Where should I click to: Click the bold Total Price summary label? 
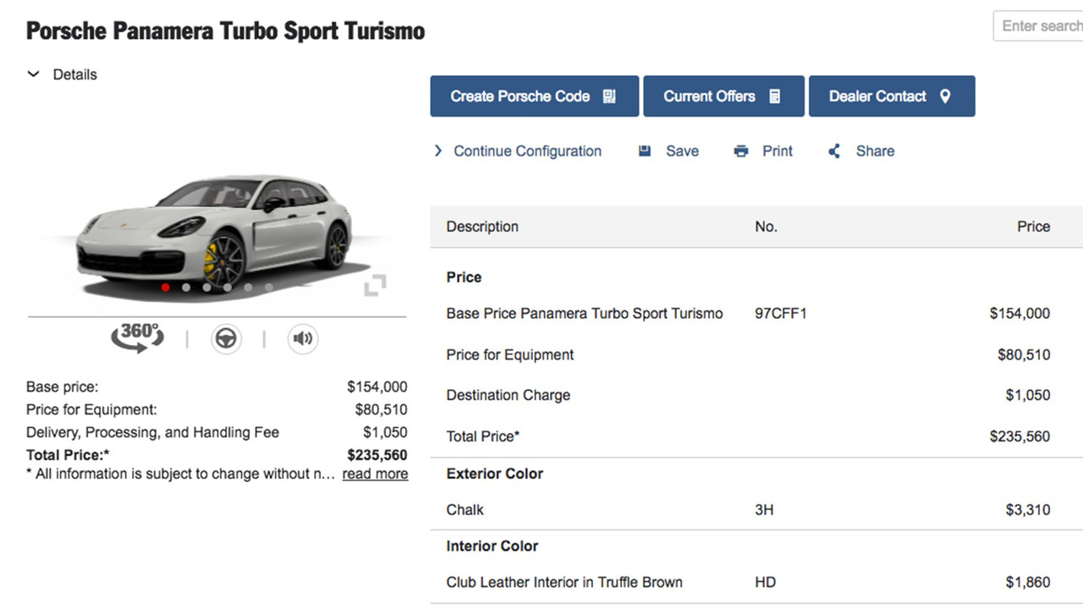tap(68, 455)
